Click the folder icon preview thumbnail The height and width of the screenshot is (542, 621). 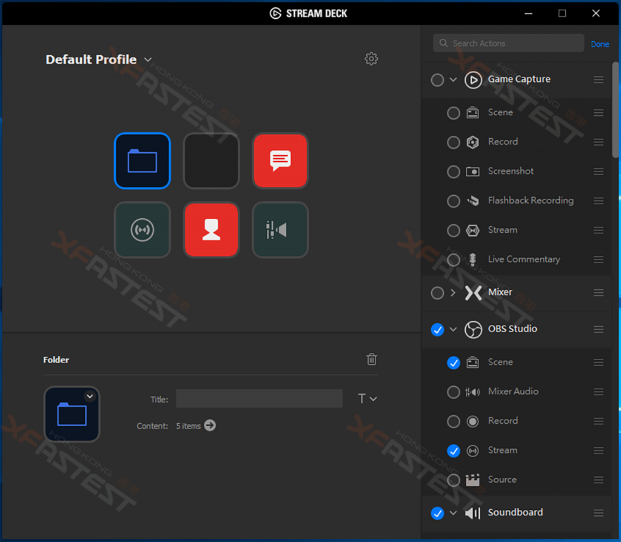72,414
